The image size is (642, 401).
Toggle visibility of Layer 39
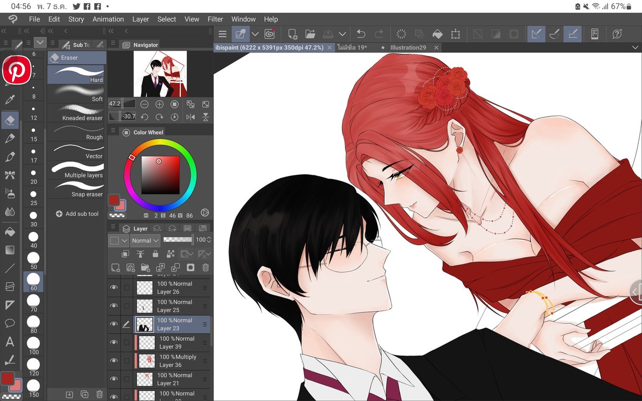[113, 343]
